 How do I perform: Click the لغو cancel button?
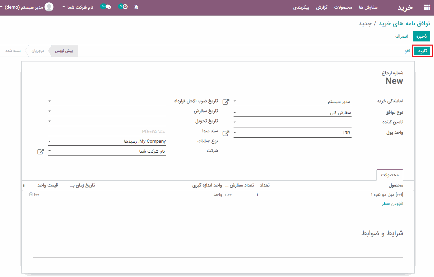[x=407, y=51]
